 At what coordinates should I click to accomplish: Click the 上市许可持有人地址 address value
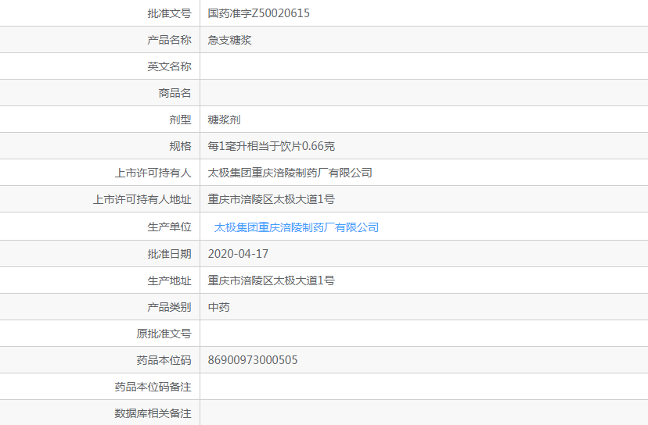tap(271, 199)
